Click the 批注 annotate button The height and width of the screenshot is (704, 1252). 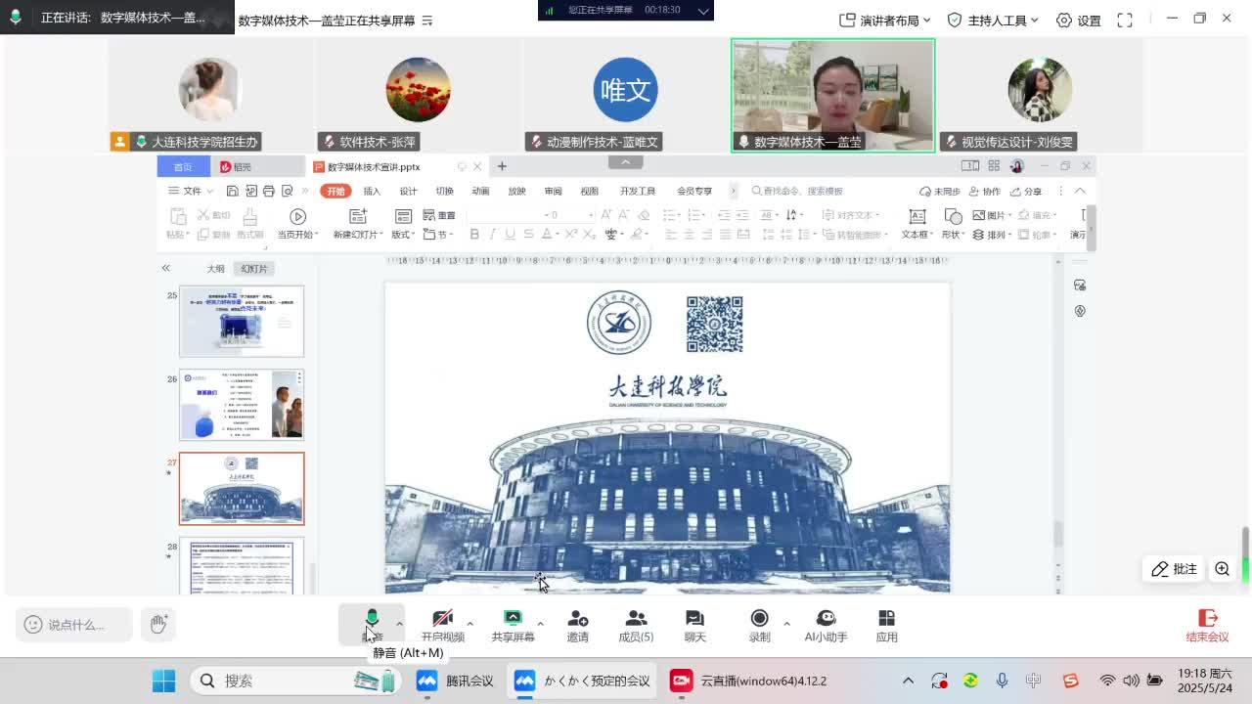(x=1175, y=569)
